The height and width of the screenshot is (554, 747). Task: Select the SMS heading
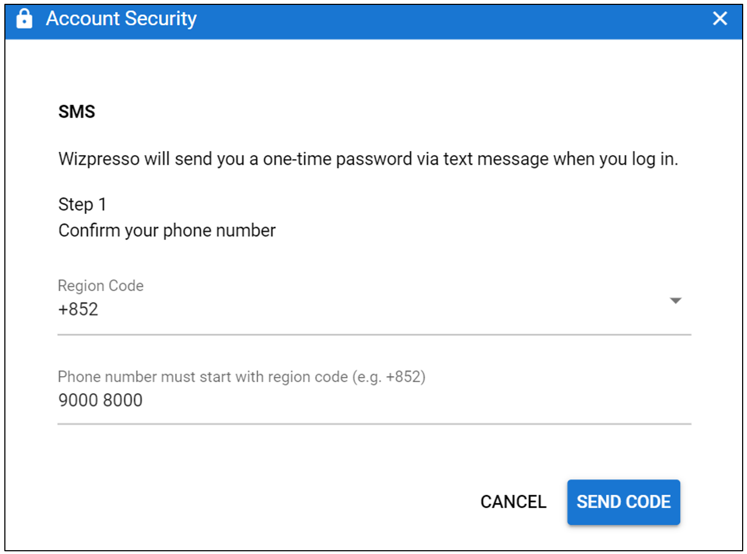[x=76, y=112]
